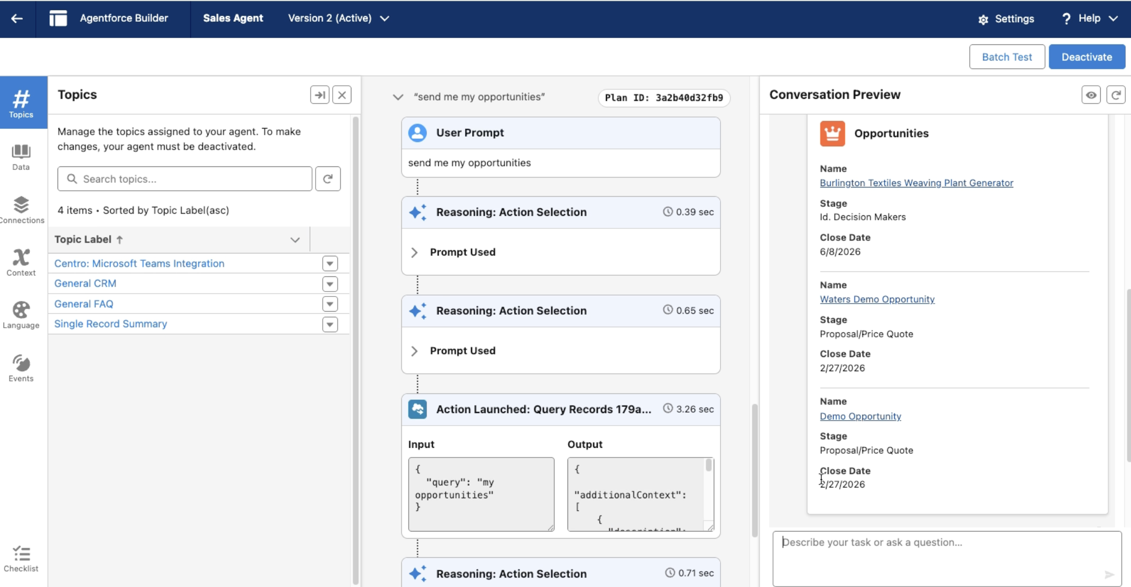Click the Sales Agent name

tap(233, 19)
